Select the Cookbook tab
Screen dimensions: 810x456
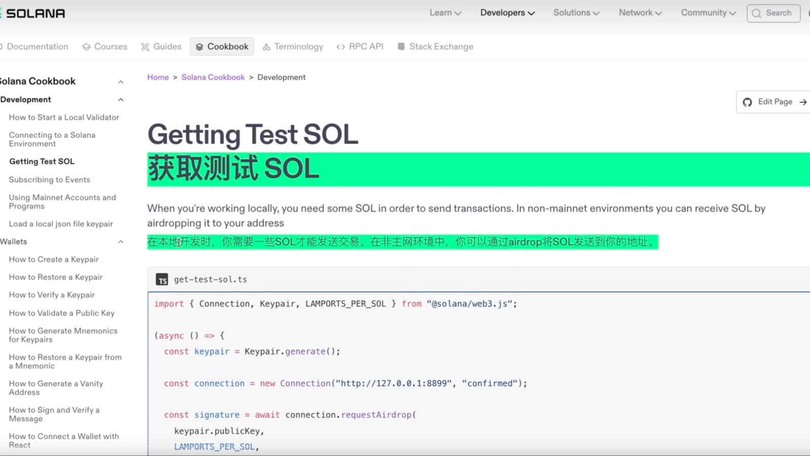click(222, 47)
